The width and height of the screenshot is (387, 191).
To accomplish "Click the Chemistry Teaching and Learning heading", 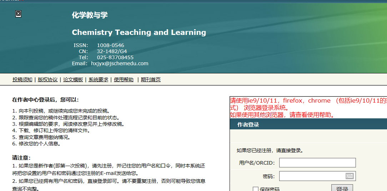I will (x=139, y=32).
